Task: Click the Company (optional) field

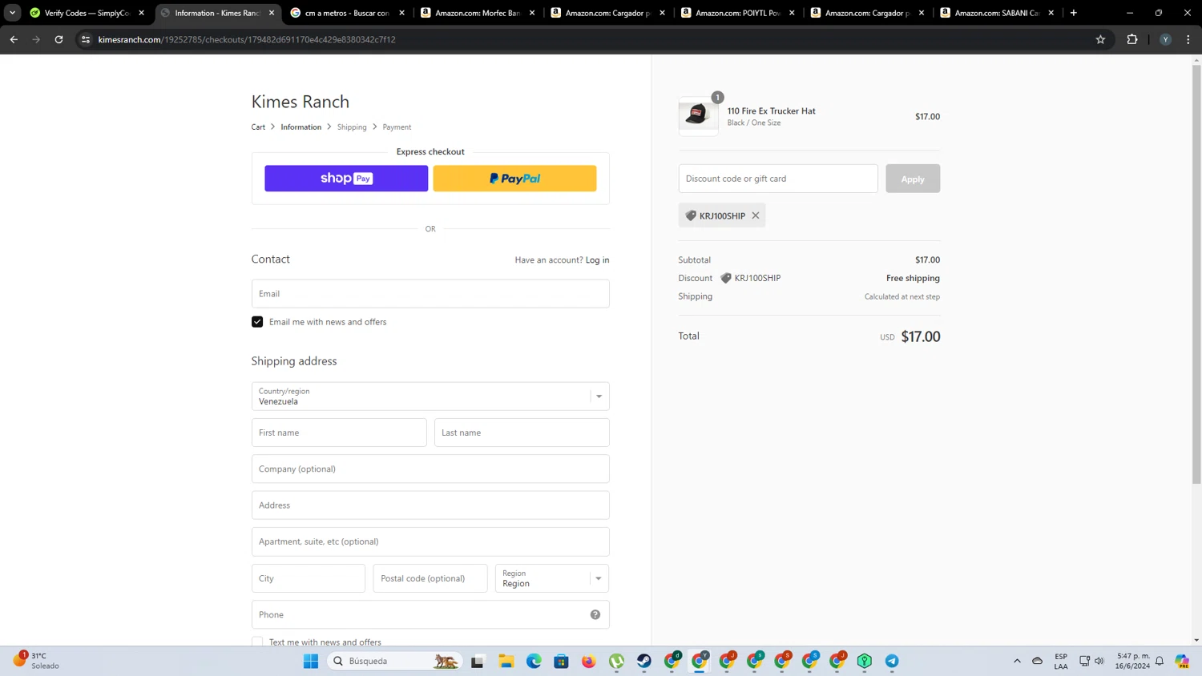Action: coord(430,469)
